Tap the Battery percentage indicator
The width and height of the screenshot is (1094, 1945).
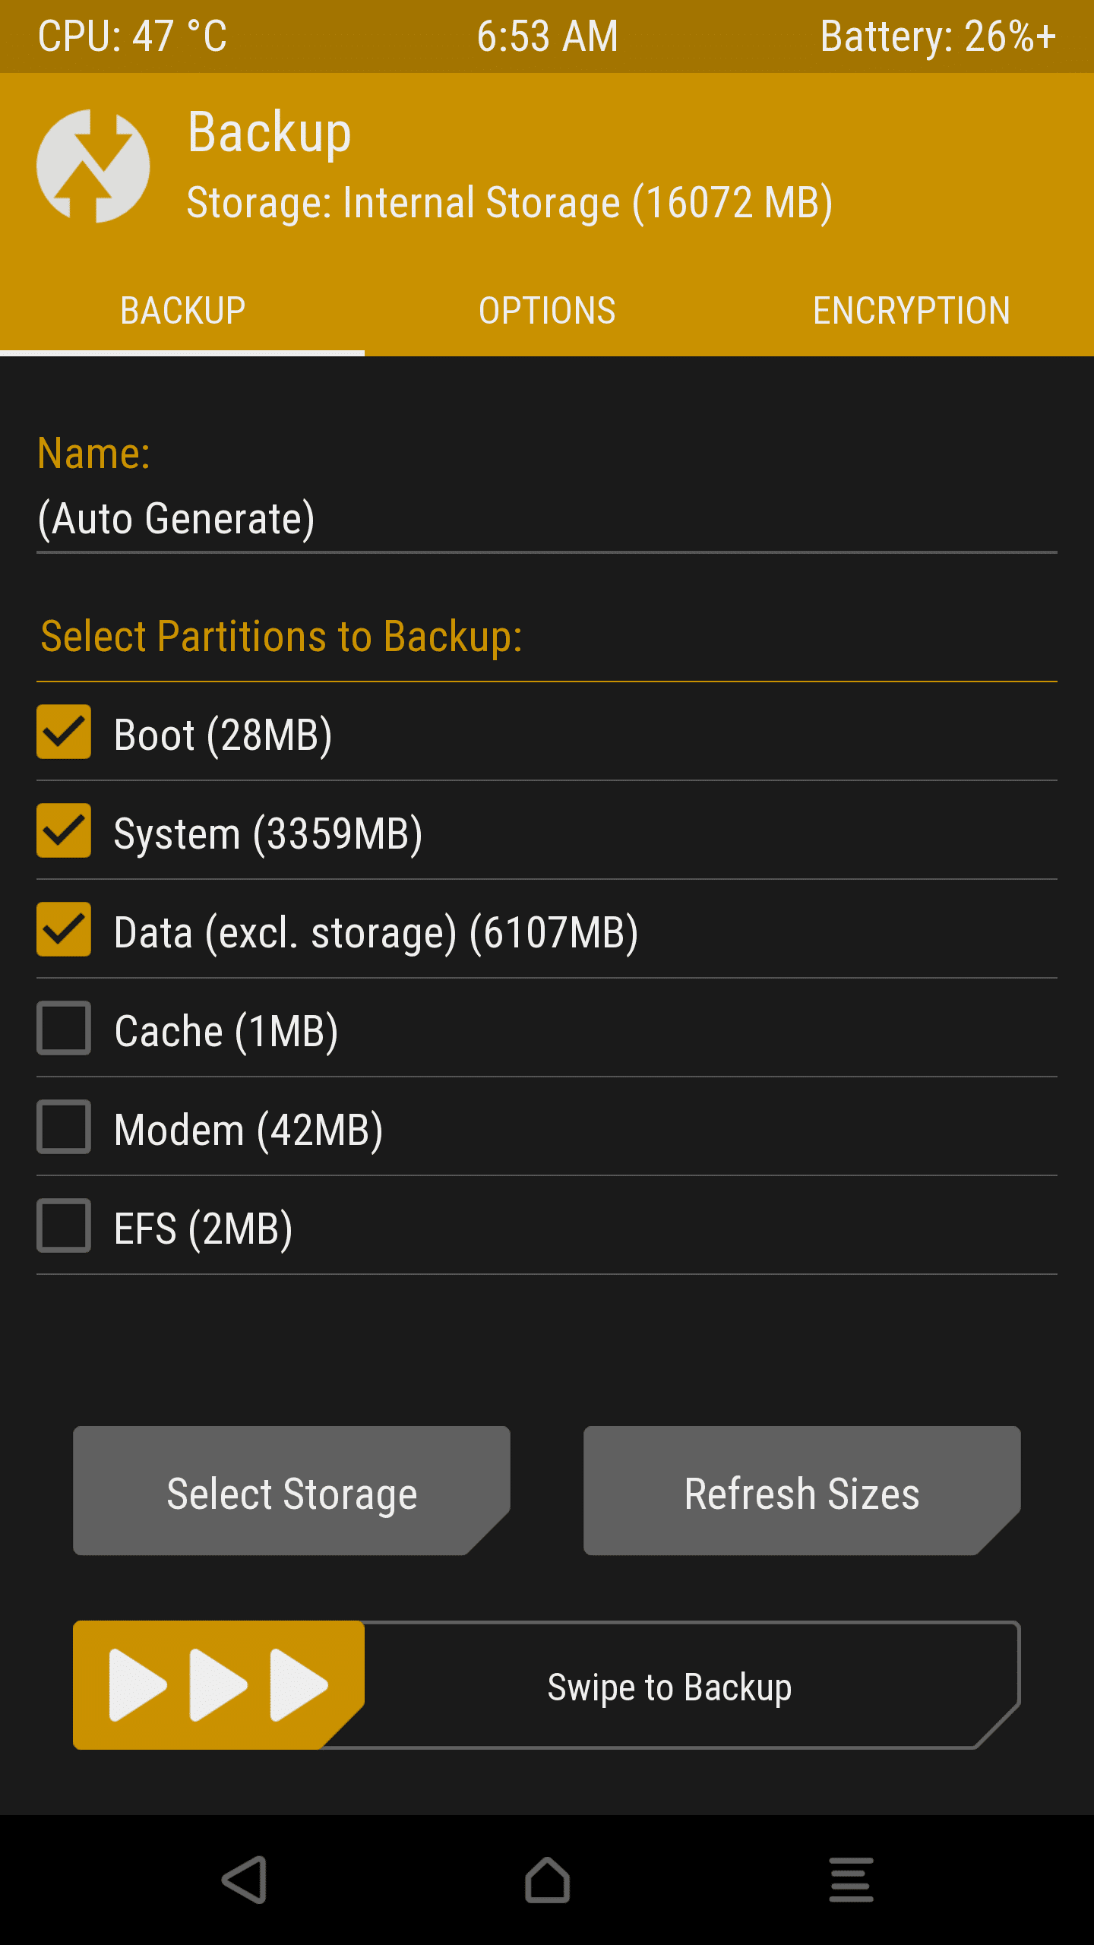937,36
